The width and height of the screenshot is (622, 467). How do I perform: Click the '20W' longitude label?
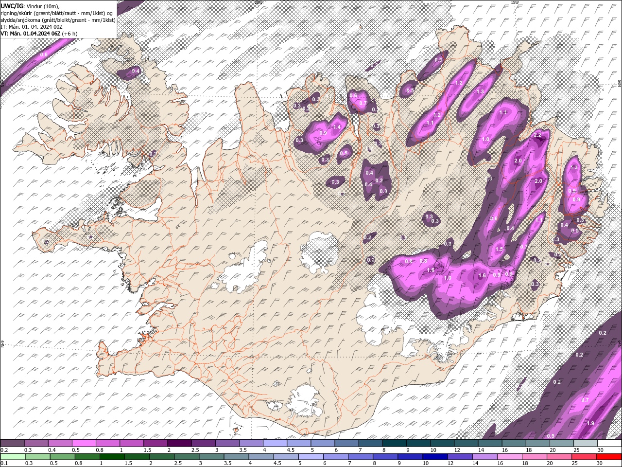pyautogui.click(x=258, y=2)
